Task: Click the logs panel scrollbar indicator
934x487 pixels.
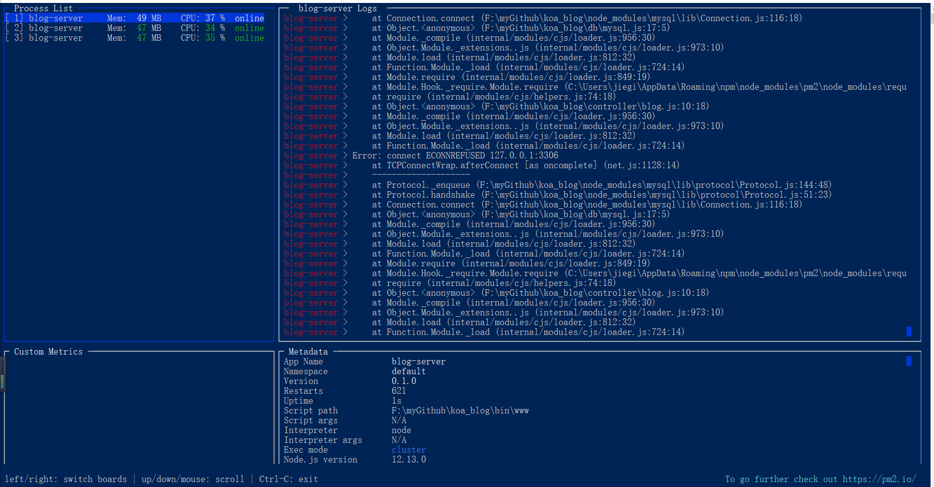Action: (x=909, y=332)
